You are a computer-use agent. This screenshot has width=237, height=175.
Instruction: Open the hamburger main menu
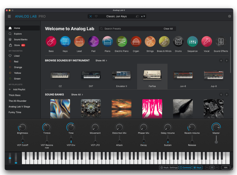[x=9, y=16]
